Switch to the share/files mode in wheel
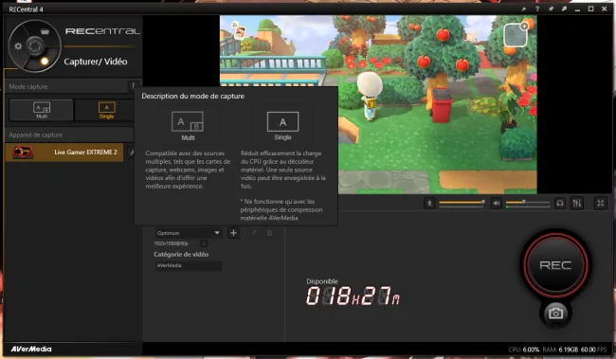The height and width of the screenshot is (359, 616). pyautogui.click(x=45, y=31)
